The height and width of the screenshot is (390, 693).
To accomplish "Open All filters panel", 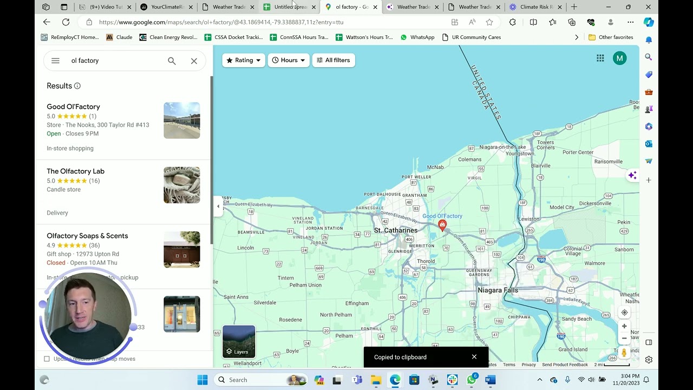I will point(334,60).
